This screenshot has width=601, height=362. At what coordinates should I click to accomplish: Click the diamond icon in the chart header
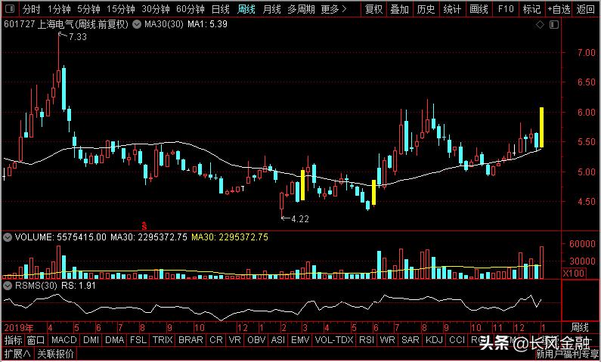point(540,25)
